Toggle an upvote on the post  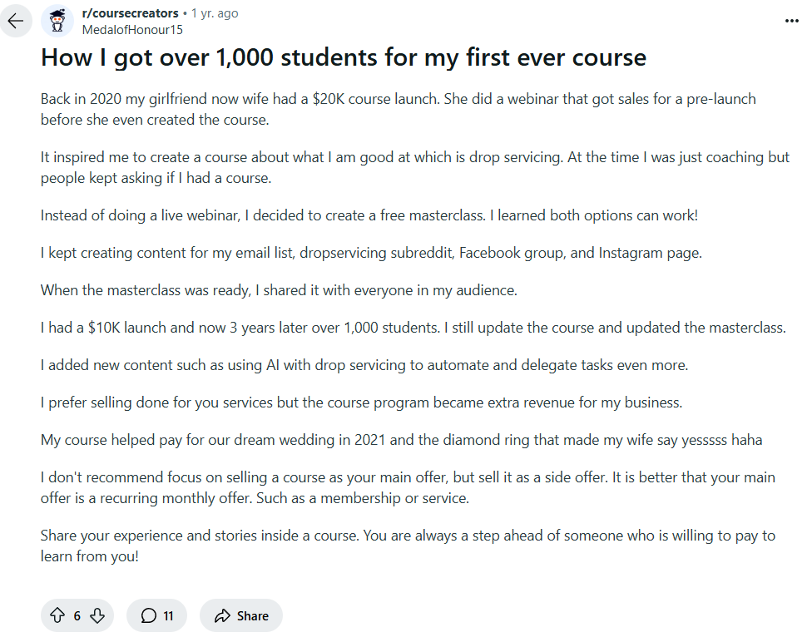pyautogui.click(x=57, y=615)
